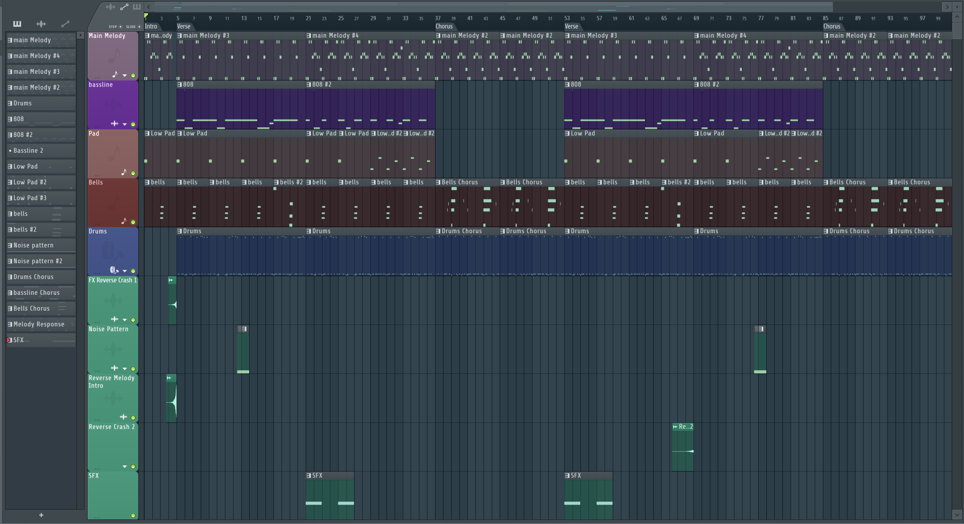Select Bassline 2 pattern in picker
Image resolution: width=964 pixels, height=524 pixels.
(41, 151)
